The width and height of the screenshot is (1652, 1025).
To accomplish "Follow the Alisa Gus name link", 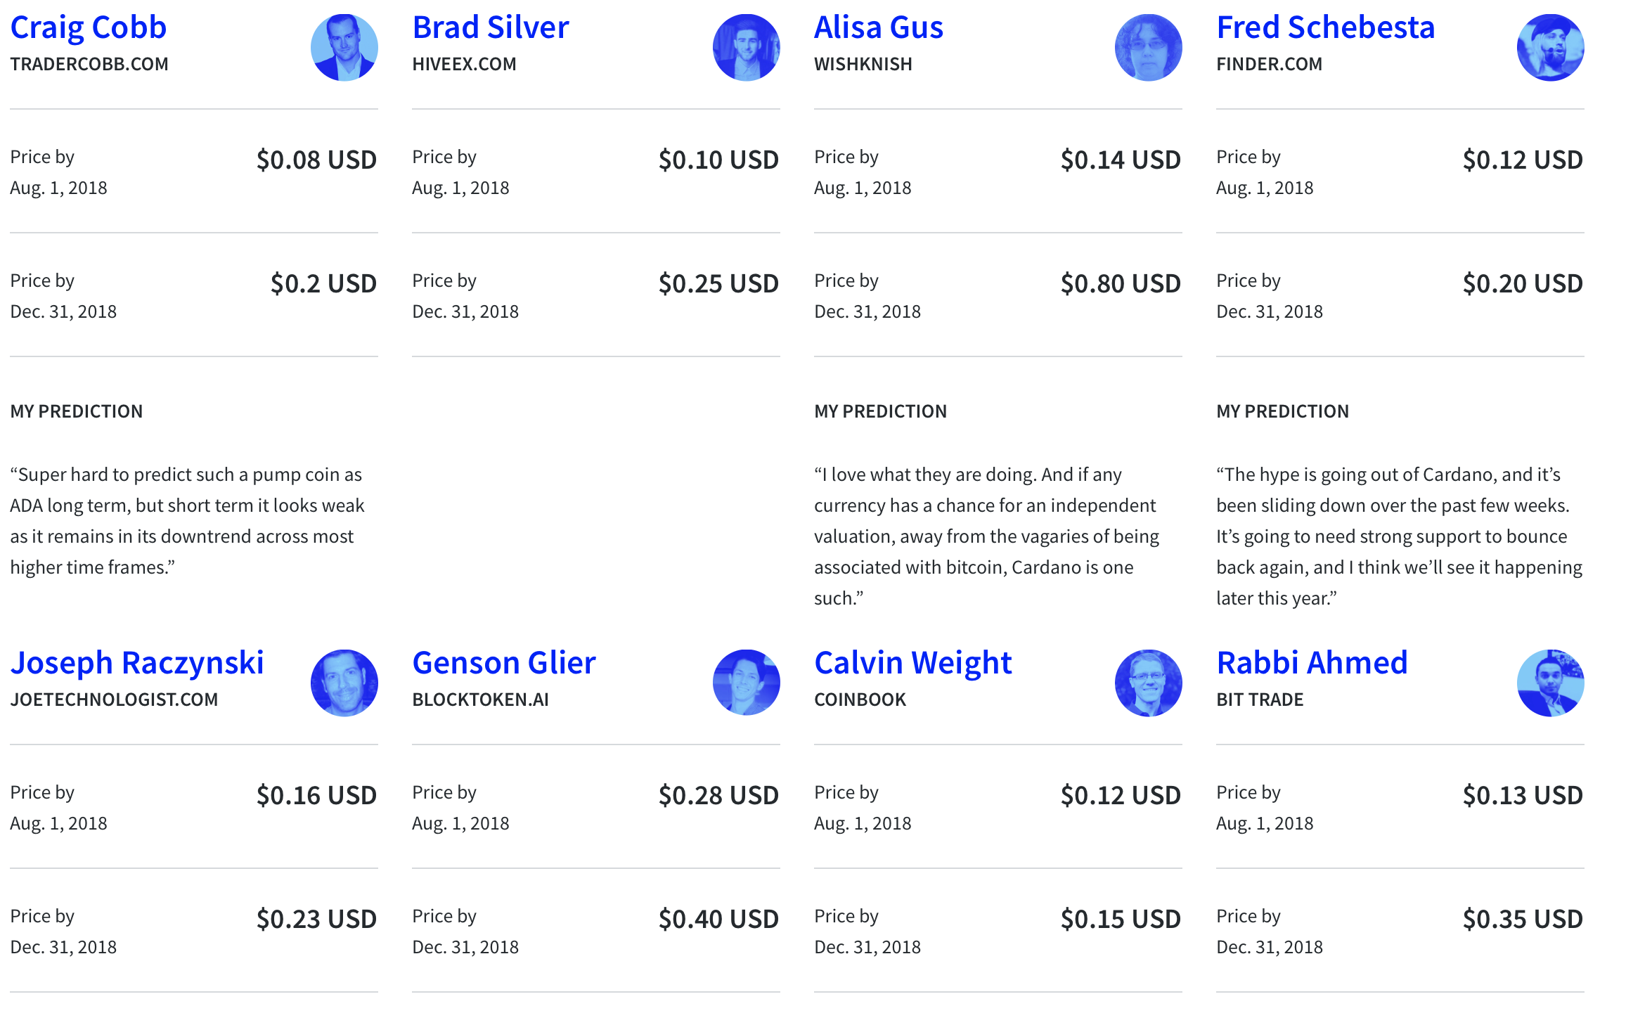I will [x=878, y=28].
